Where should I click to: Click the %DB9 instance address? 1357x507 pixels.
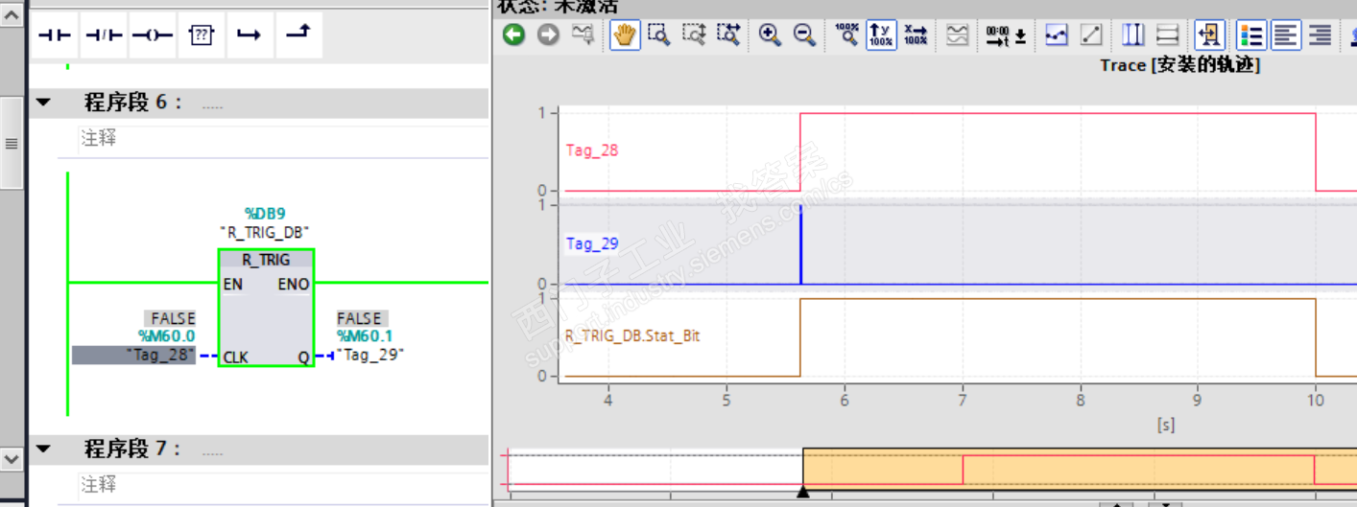[266, 214]
